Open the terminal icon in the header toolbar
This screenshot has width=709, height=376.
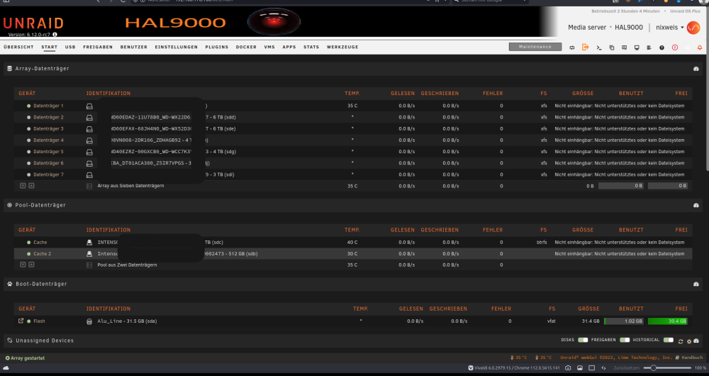598,48
